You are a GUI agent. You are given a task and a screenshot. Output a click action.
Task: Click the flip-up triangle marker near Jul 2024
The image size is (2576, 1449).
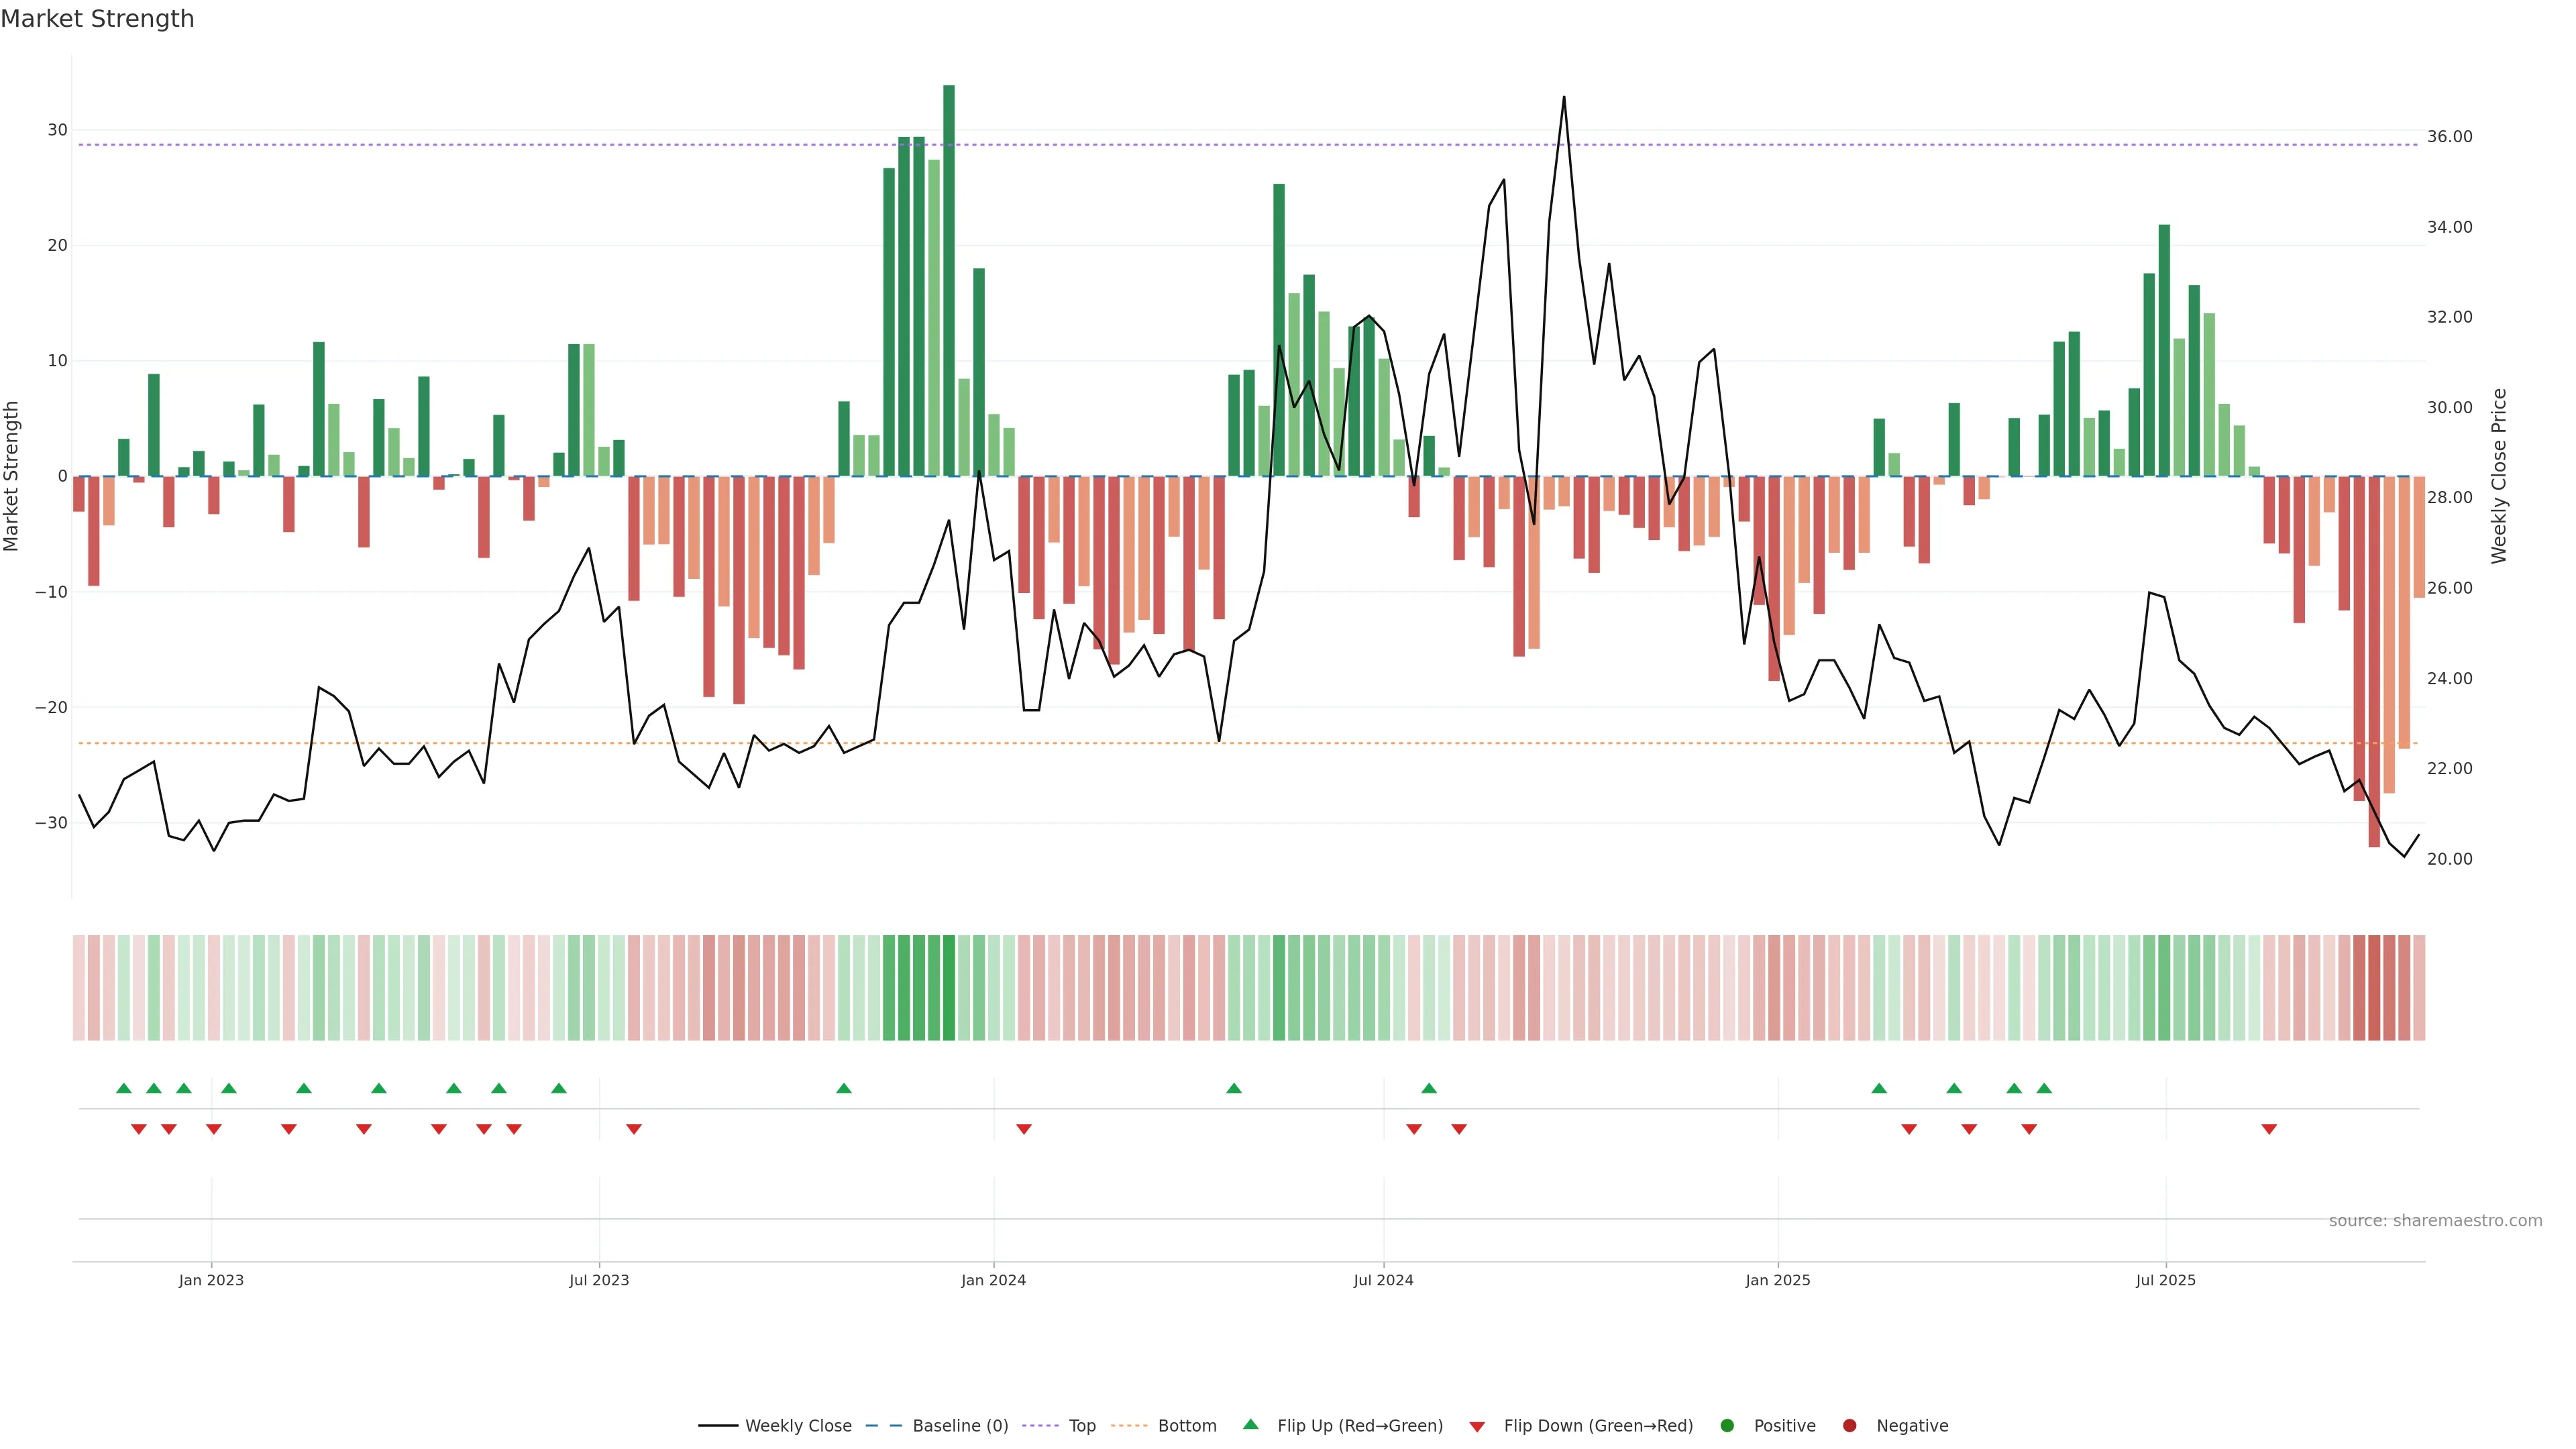click(1429, 1088)
